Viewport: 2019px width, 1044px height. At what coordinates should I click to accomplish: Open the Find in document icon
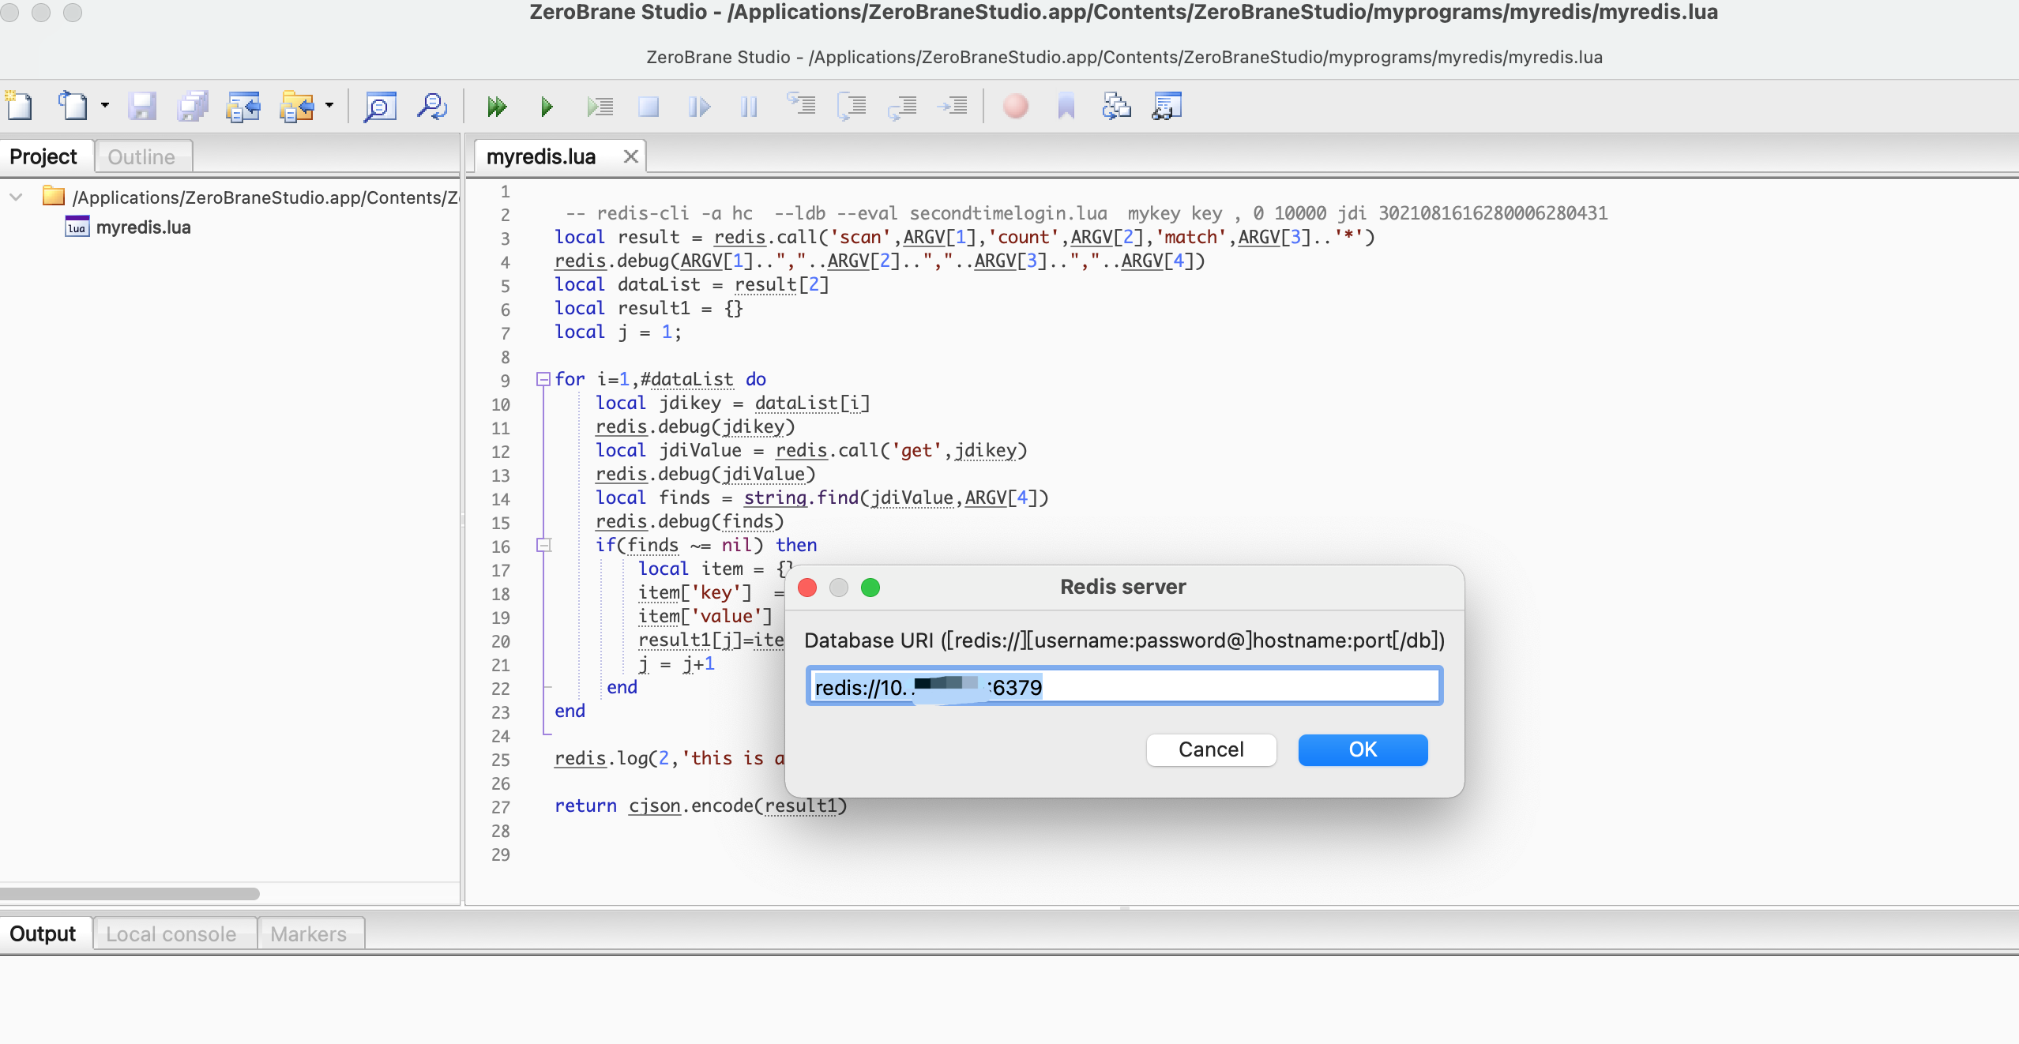pos(380,106)
